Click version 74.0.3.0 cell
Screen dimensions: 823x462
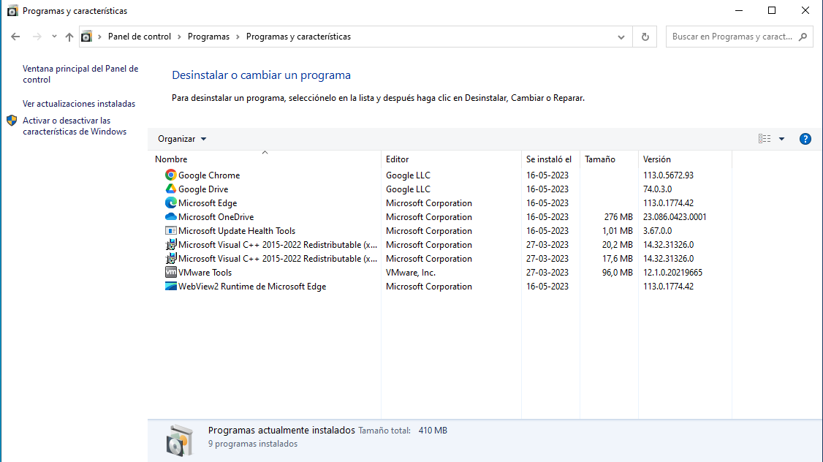pyautogui.click(x=657, y=189)
